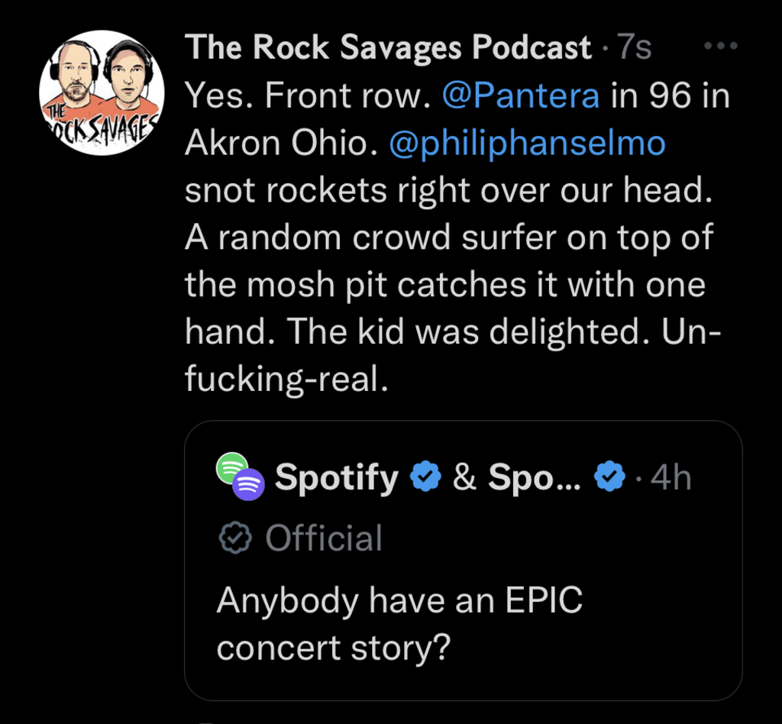Tap the purple Spotify podcasts logo icon
782x724 pixels.
coord(250,484)
